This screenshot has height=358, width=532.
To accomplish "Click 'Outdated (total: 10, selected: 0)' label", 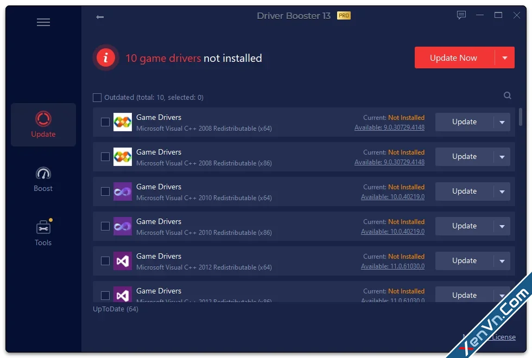I will (x=154, y=98).
